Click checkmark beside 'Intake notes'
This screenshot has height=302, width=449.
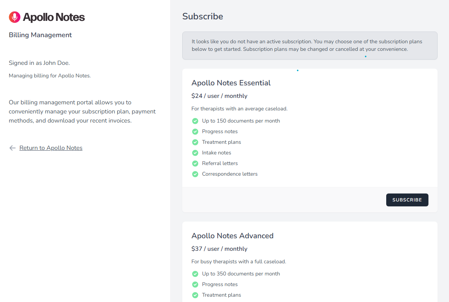coord(195,153)
